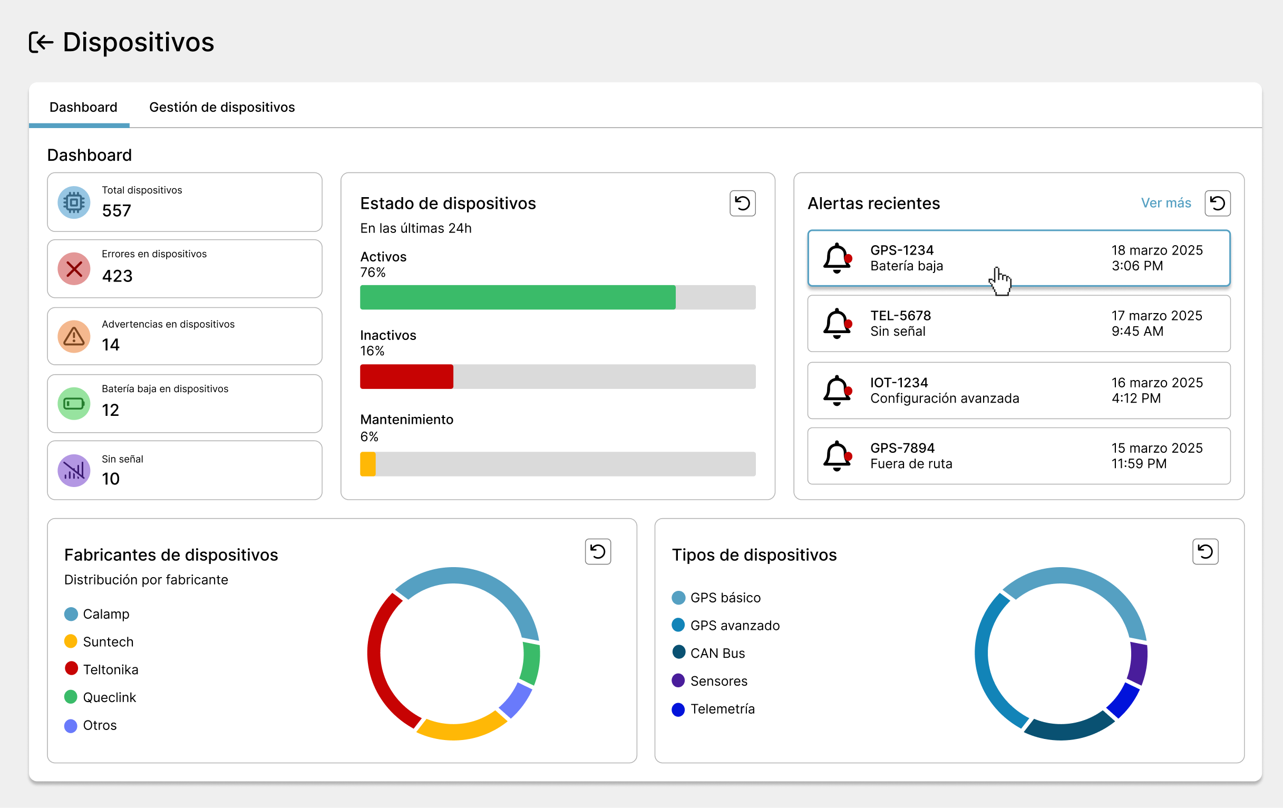
Task: Refresh the Tipos de dispositivos chart
Action: tap(1204, 551)
